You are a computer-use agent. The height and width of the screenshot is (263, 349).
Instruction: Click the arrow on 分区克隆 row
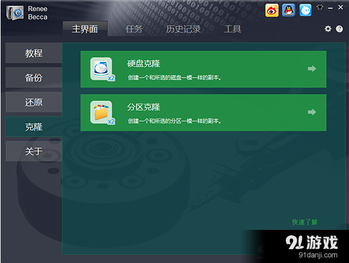coord(312,112)
